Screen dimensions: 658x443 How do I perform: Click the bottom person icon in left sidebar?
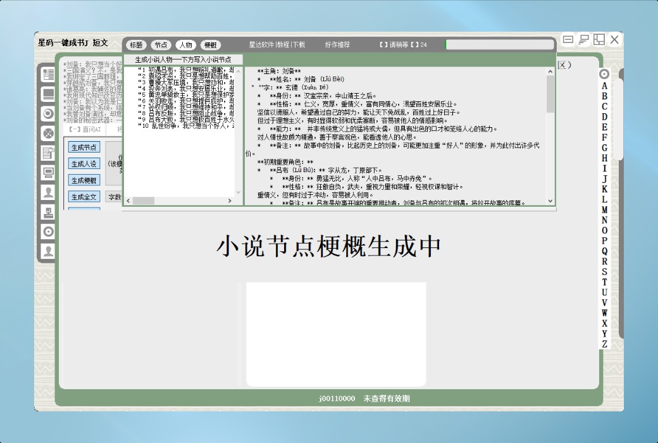click(x=48, y=251)
